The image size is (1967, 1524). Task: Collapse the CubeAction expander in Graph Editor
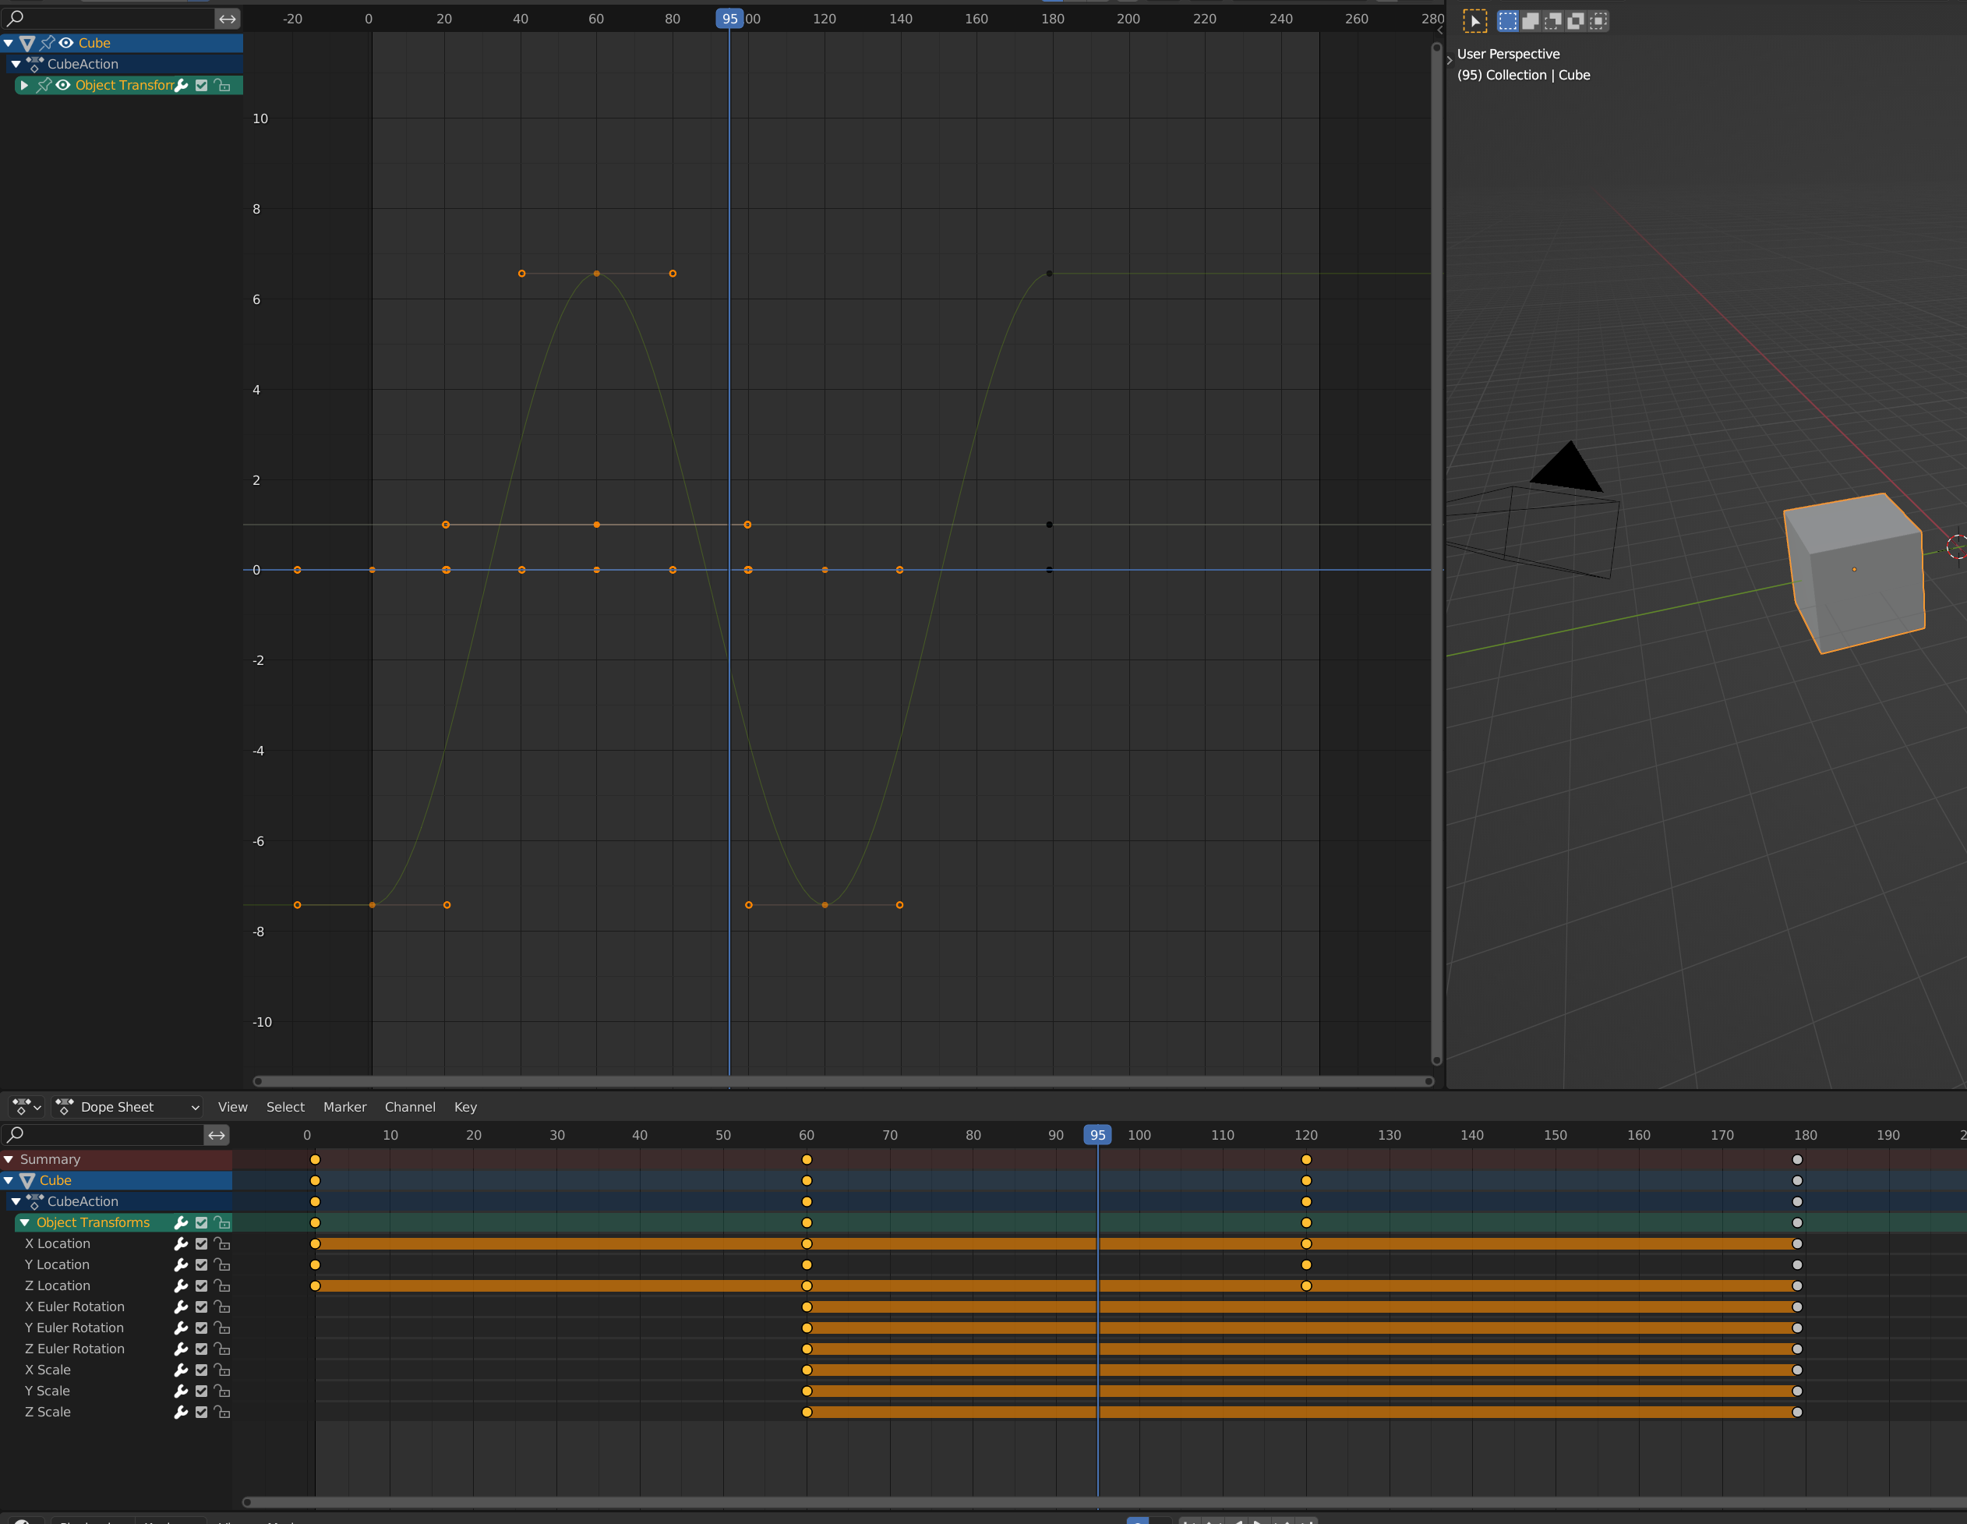(x=16, y=64)
